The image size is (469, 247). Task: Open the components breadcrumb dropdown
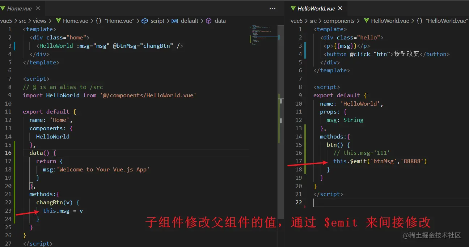(339, 21)
